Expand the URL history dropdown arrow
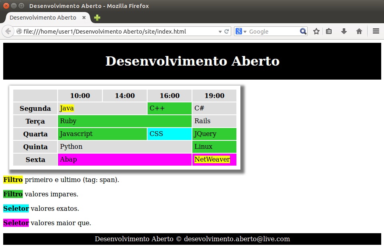 coord(220,32)
